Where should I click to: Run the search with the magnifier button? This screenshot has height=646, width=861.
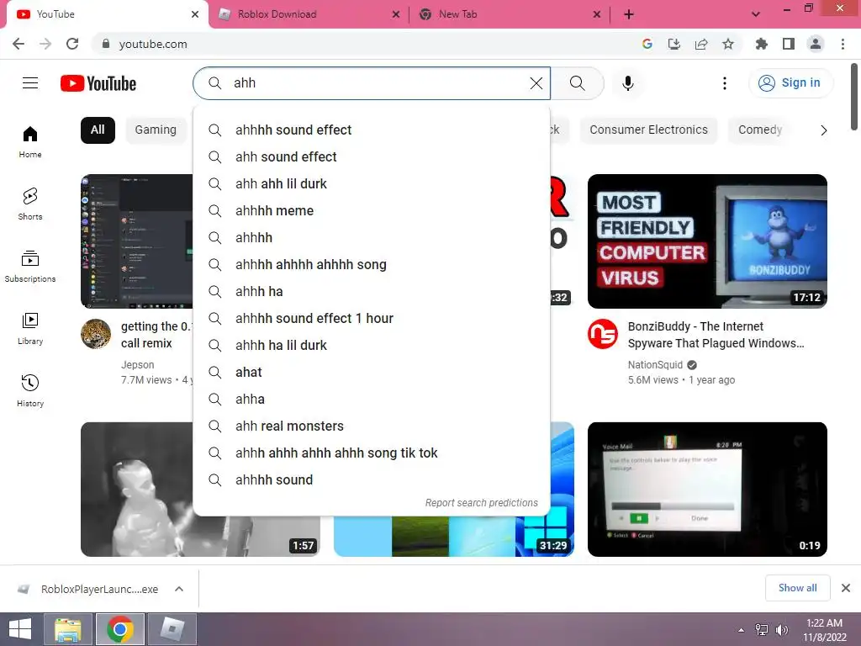(x=577, y=83)
